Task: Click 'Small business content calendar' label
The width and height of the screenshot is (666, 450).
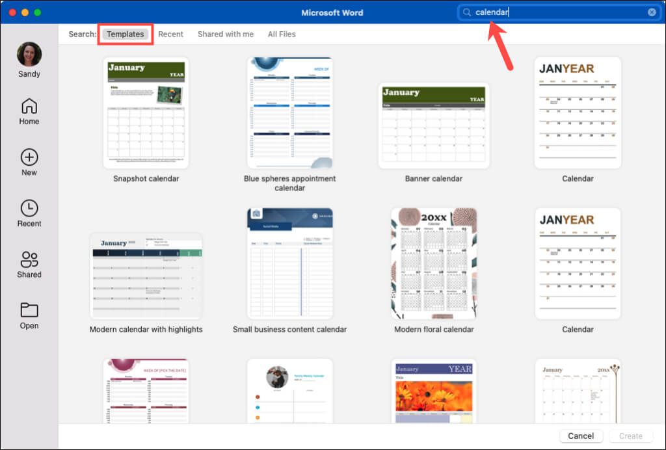Action: (x=289, y=330)
